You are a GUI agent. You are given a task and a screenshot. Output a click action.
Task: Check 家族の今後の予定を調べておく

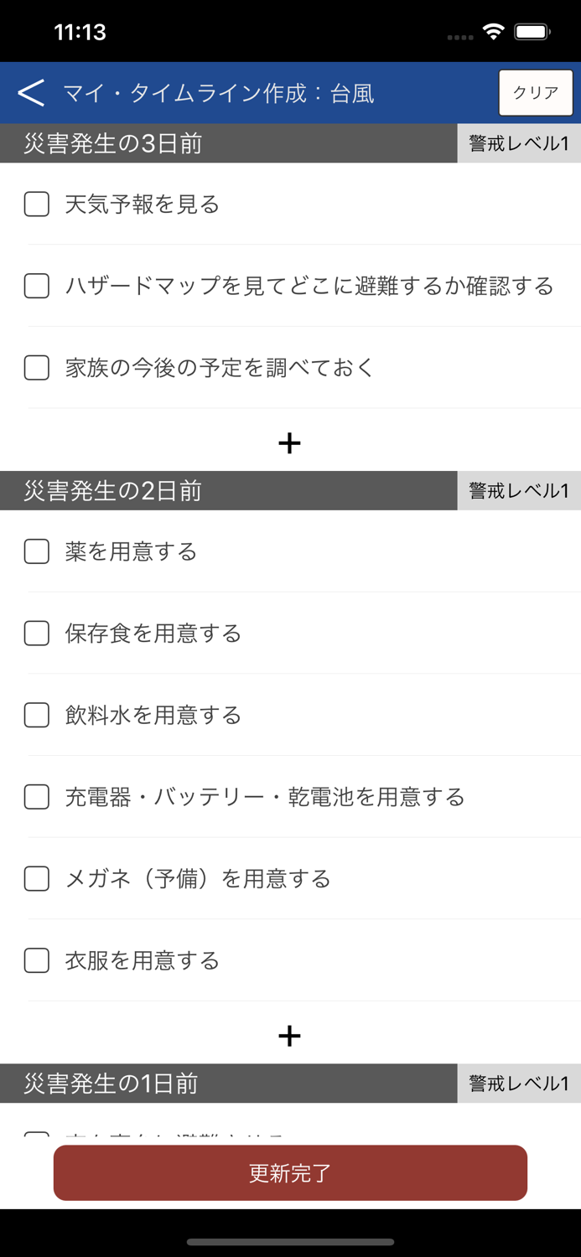point(36,368)
